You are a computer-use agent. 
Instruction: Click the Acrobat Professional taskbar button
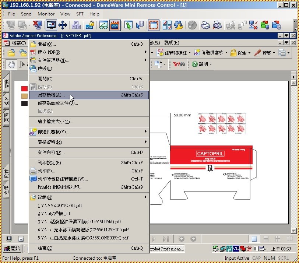167,249
